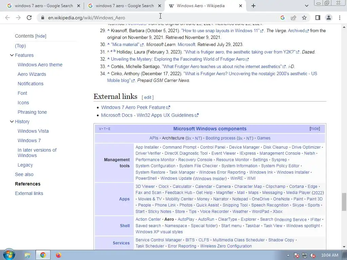The width and height of the screenshot is (347, 260).
Task: Jump to External links in contents
Action: (x=29, y=193)
